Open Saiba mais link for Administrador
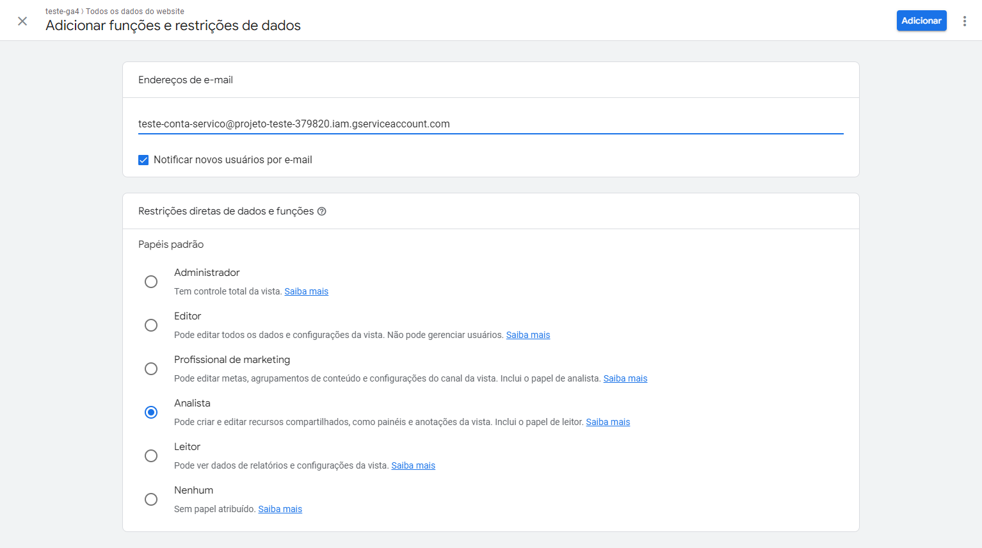 click(x=306, y=291)
